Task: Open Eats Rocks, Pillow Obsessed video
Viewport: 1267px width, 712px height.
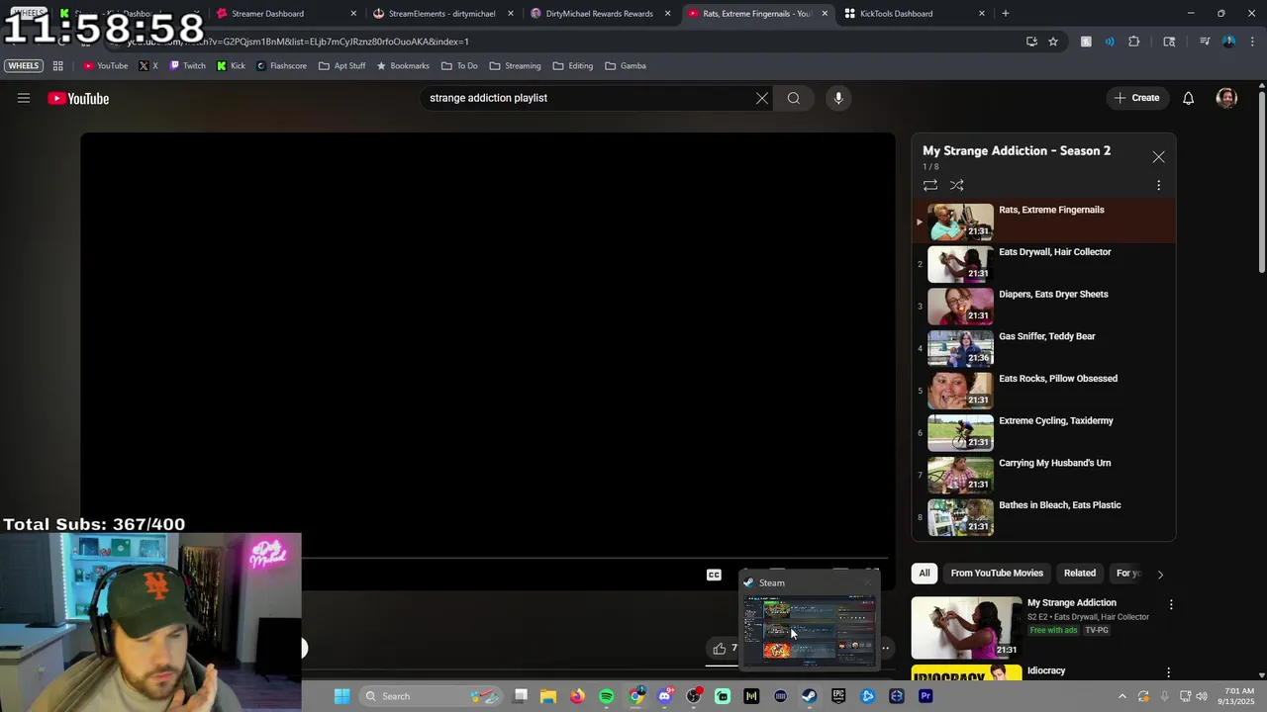Action: 1043,392
